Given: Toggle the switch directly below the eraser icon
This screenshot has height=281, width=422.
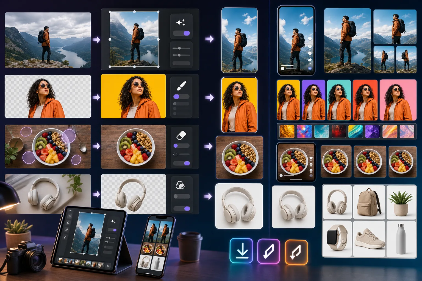Looking at the screenshot, I should click(x=181, y=146).
